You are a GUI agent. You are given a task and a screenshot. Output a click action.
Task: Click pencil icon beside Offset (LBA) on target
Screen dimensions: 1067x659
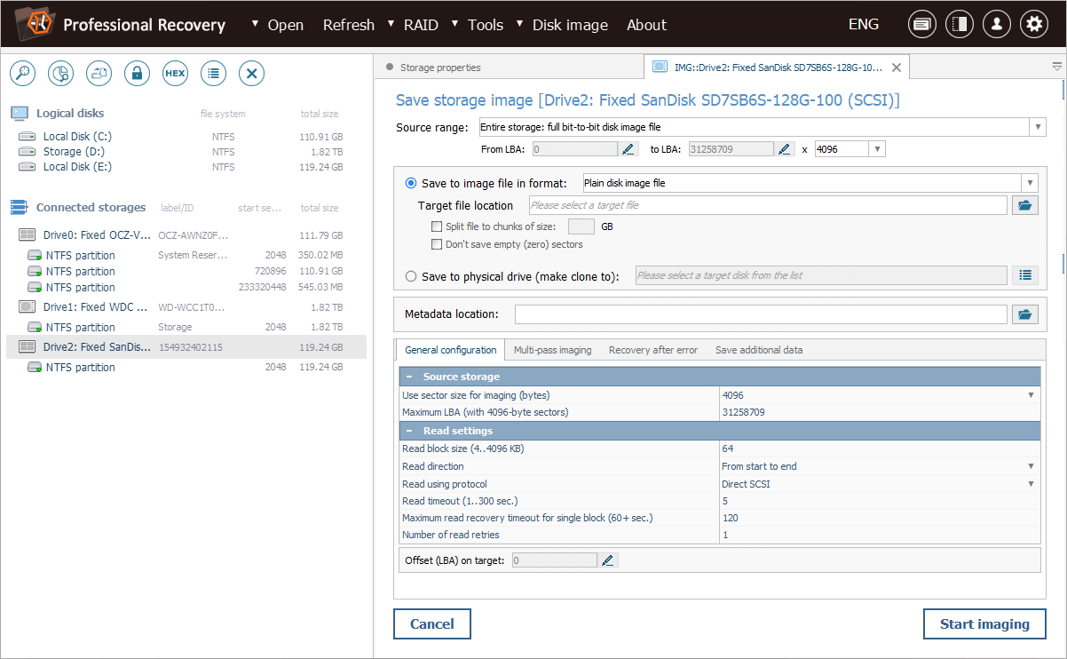(x=608, y=560)
